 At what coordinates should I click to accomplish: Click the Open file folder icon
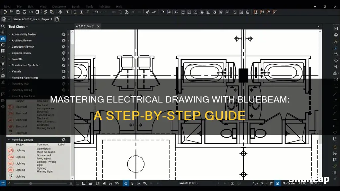12,12
